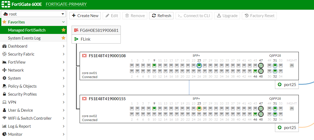Click port 25 on core-sw02

[x=199, y=108]
